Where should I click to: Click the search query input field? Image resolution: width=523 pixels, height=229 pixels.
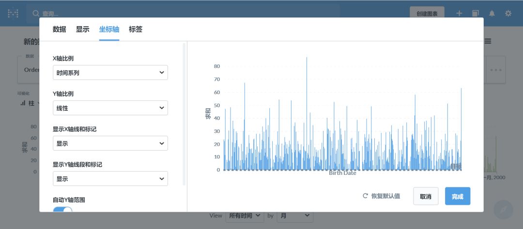coord(183,14)
